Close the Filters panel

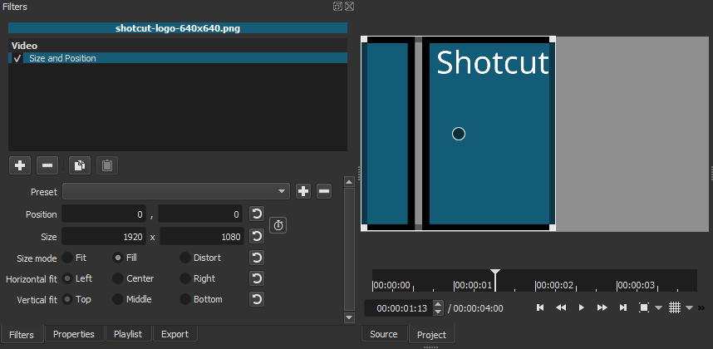click(x=349, y=7)
